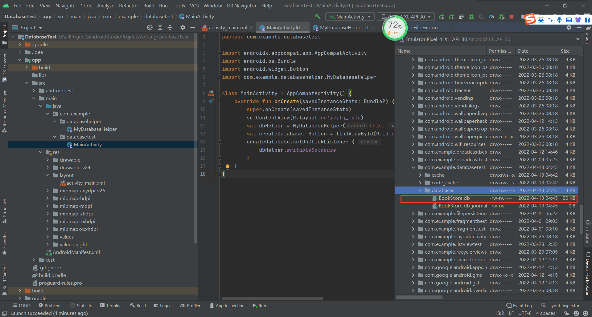Collapse the res folder in project tree
592x317 pixels.
(41, 152)
